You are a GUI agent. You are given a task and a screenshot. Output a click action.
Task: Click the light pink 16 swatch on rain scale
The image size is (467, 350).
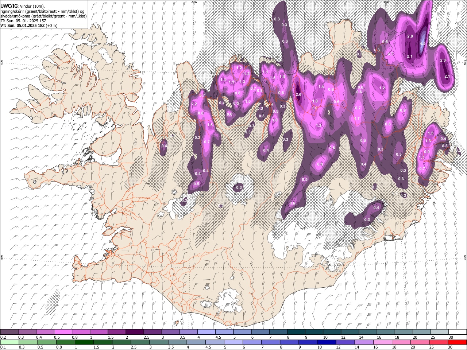tap(383, 342)
